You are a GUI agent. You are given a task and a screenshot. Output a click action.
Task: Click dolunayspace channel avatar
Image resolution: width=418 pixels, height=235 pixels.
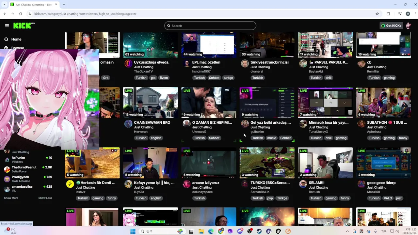186,184
